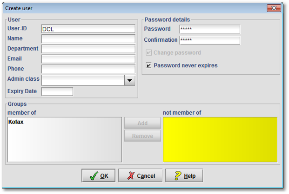Image resolution: width=289 pixels, height=194 pixels.
Task: Click the User-ID text field
Action: pyautogui.click(x=88, y=29)
